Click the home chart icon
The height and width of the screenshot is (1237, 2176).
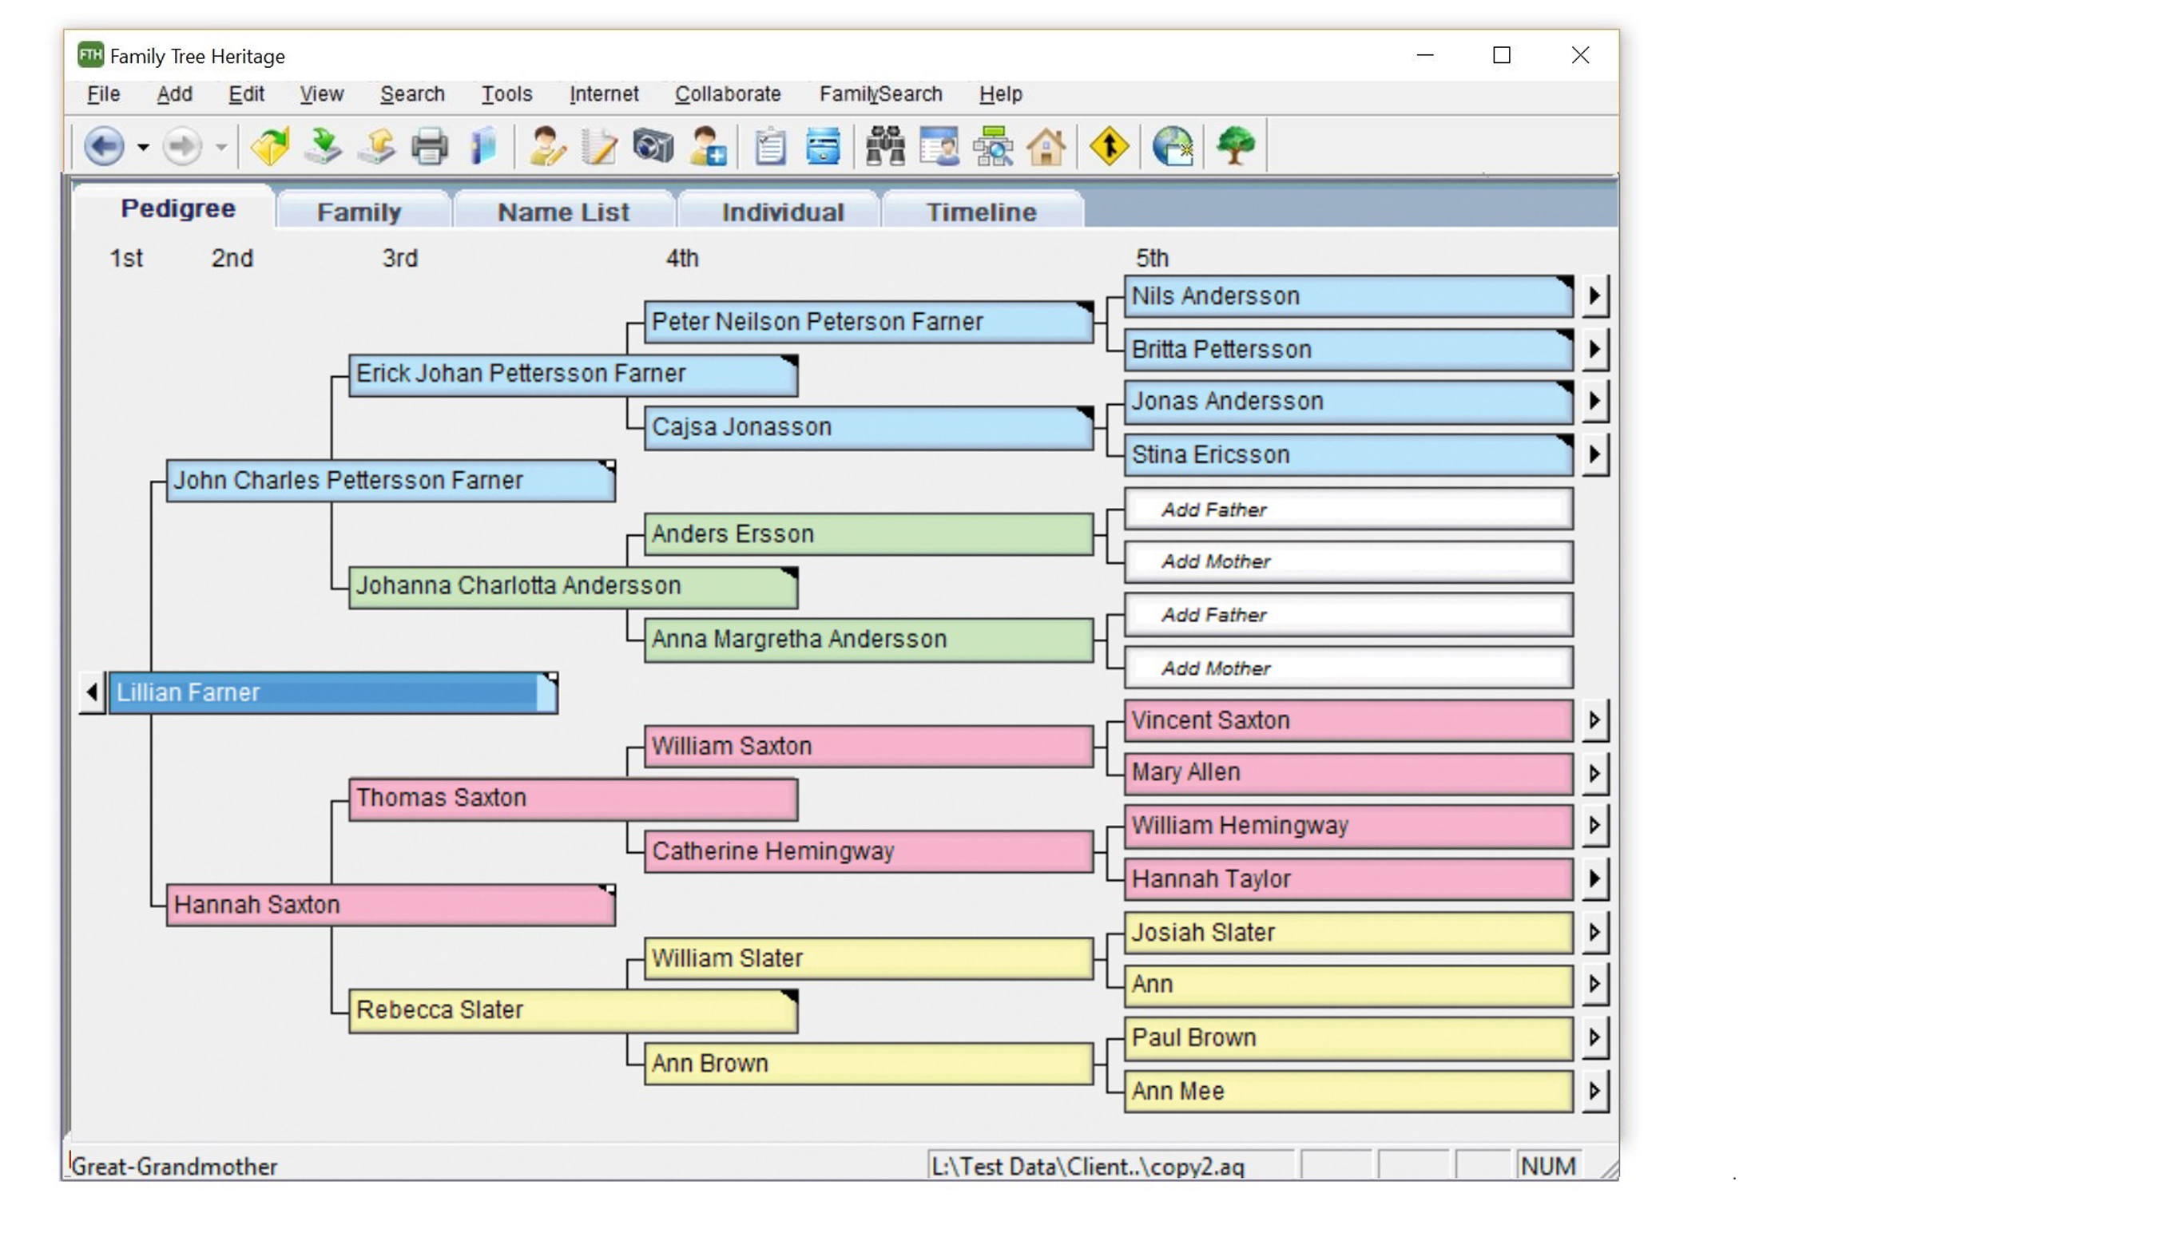1046,146
